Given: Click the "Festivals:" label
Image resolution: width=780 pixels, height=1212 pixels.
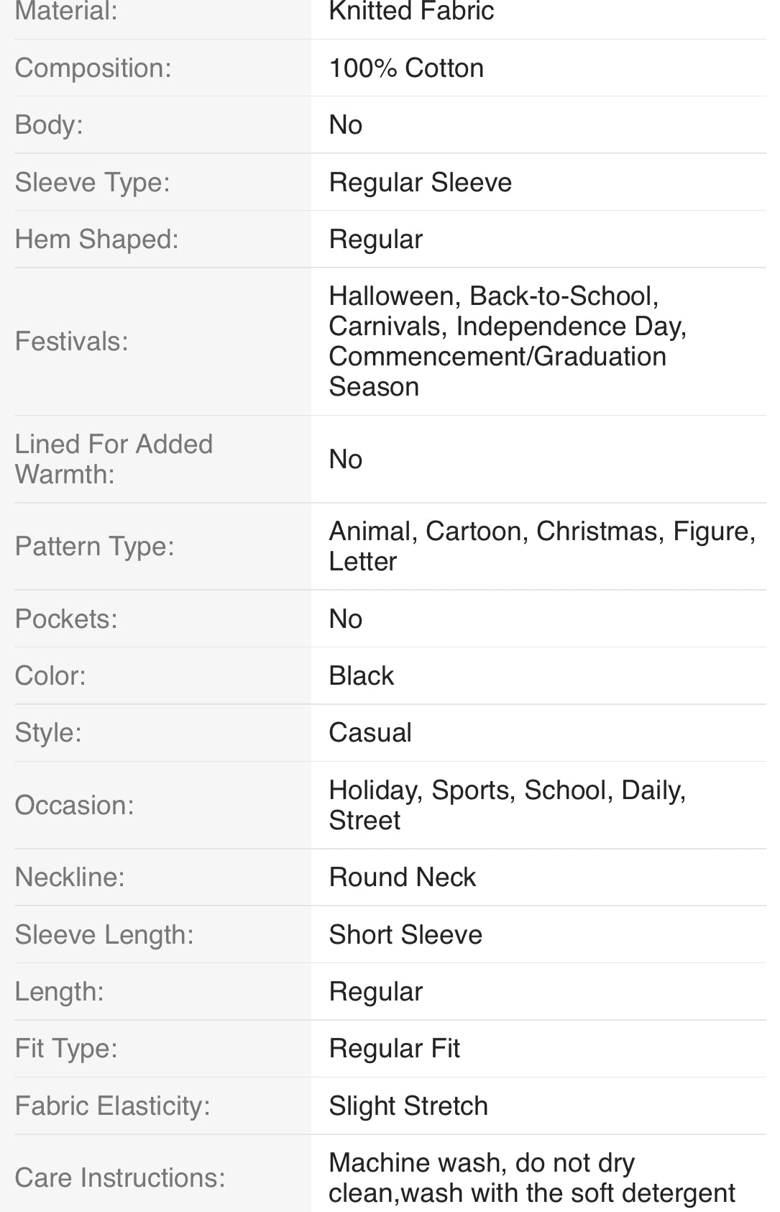Looking at the screenshot, I should (x=71, y=342).
